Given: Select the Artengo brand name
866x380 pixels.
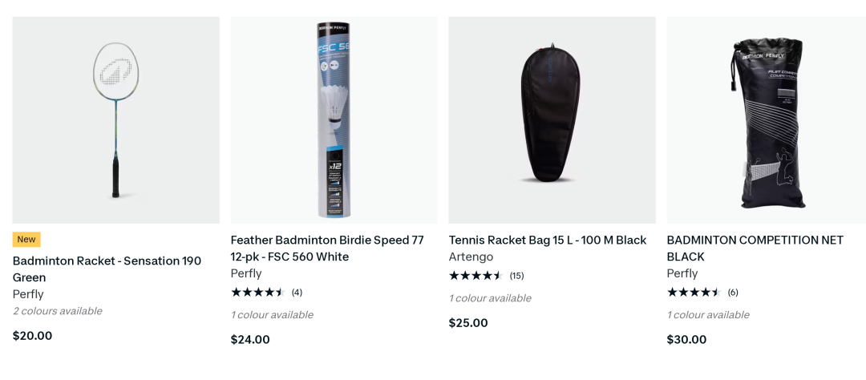Looking at the screenshot, I should pyautogui.click(x=471, y=257).
